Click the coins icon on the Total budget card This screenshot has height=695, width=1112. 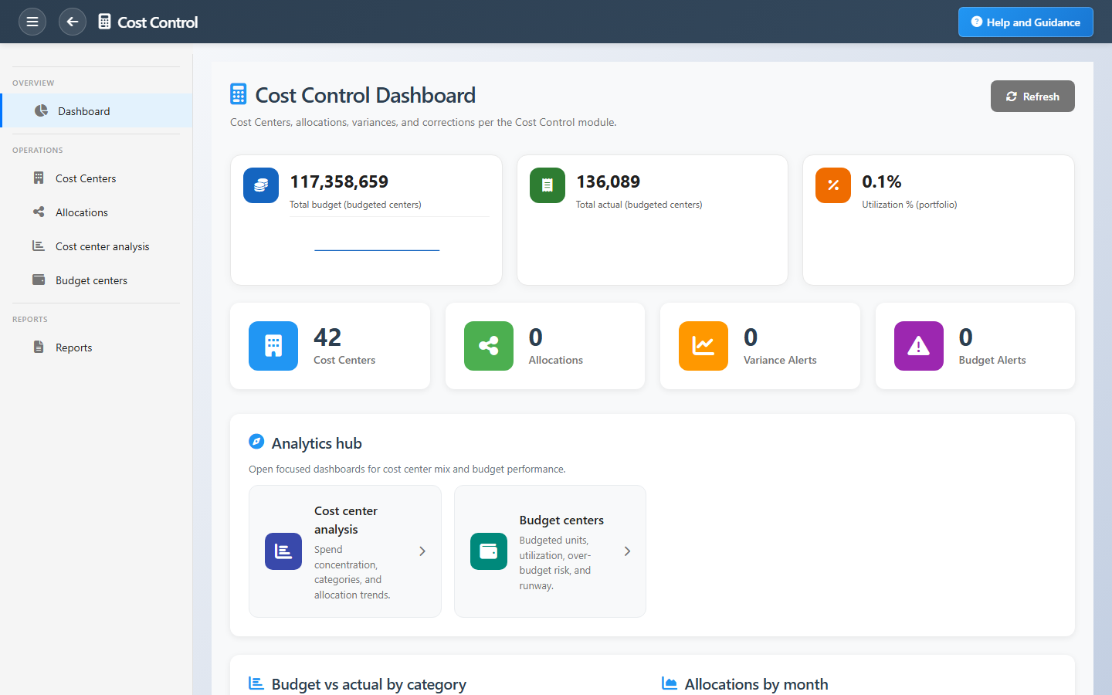tap(261, 185)
